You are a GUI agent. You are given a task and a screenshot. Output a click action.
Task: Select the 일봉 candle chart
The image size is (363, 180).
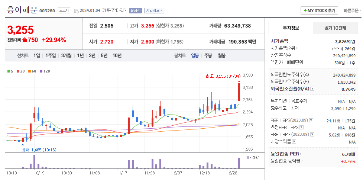coord(195,55)
